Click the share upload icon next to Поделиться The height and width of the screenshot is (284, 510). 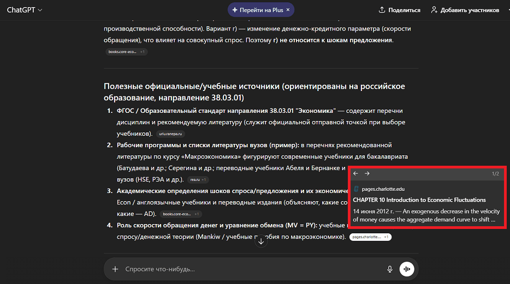pyautogui.click(x=382, y=10)
